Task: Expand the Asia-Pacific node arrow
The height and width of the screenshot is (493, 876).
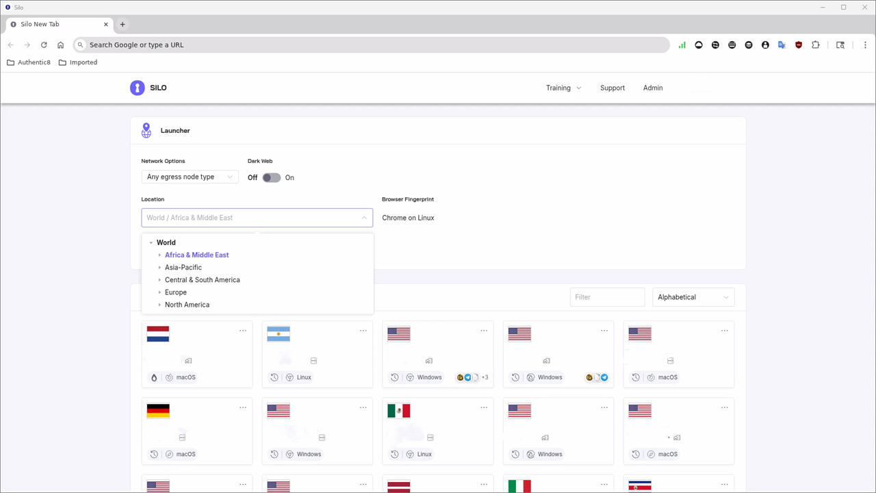Action: click(x=159, y=267)
